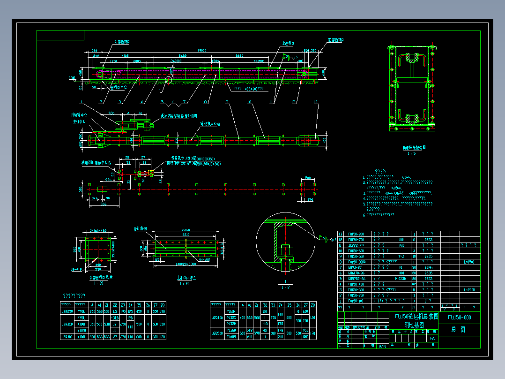Screen dimensions: 505x379
Task: Select the 19000 overall length dimension
Action: click(x=201, y=50)
